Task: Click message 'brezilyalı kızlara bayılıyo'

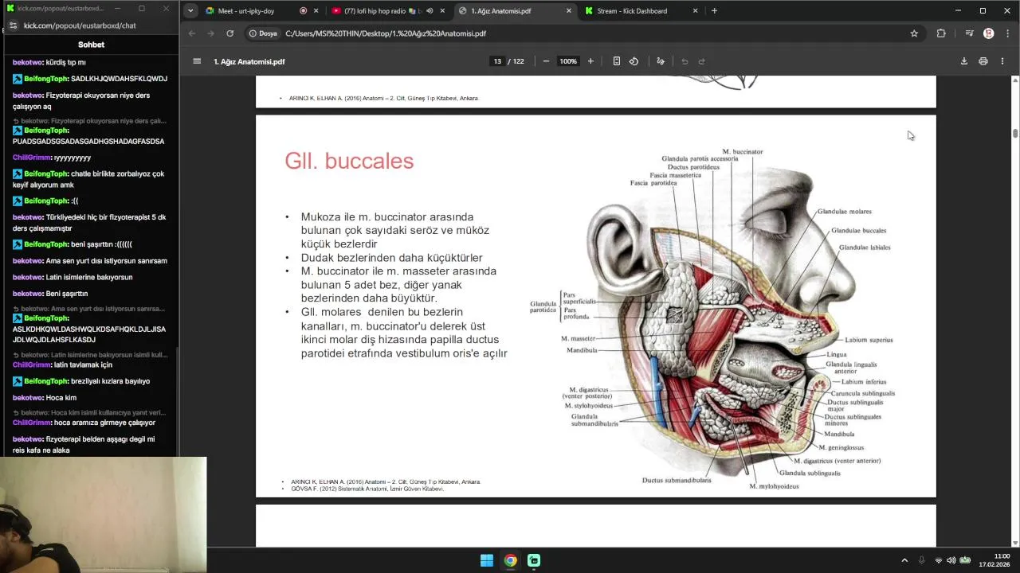Action: click(110, 381)
